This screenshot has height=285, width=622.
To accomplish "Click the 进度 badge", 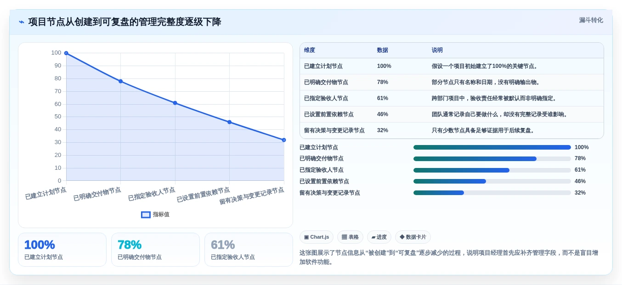I will (379, 237).
